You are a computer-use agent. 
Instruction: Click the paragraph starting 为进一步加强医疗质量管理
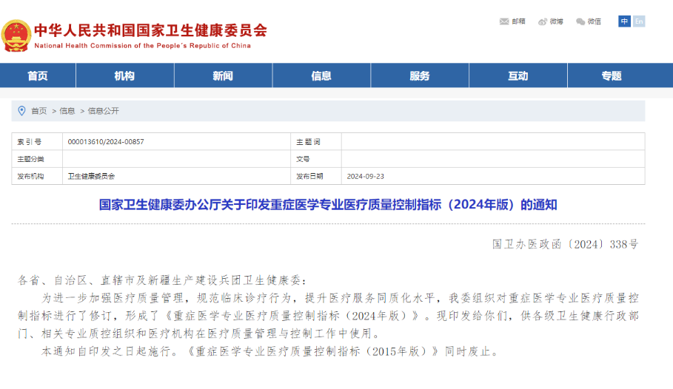tap(328, 316)
